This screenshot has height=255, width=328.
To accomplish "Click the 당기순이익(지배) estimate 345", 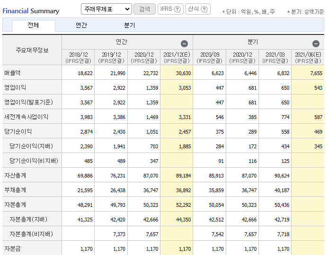I will (x=318, y=146).
